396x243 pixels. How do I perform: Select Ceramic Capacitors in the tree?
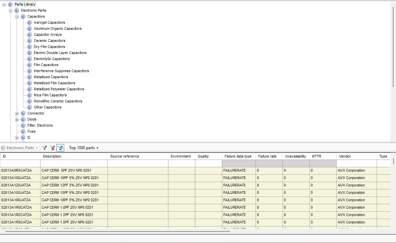pyautogui.click(x=49, y=41)
